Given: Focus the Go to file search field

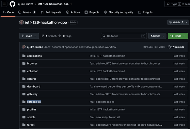Looking at the screenshot, I should (124, 36).
